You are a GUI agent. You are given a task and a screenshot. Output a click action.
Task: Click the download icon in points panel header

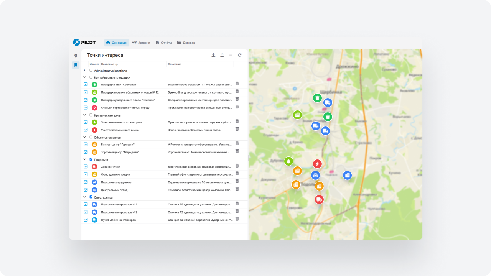pos(213,55)
